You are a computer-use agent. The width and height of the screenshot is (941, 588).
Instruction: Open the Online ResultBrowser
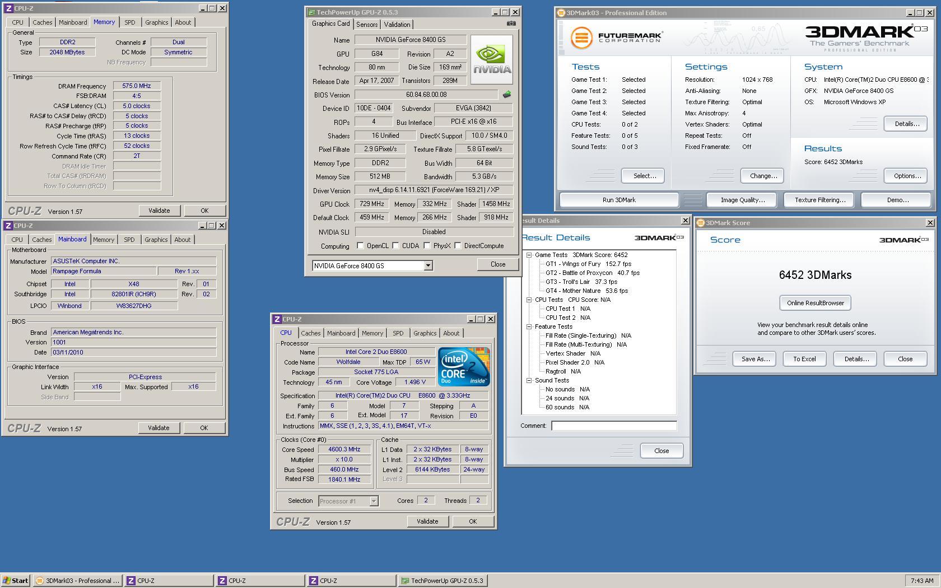tap(815, 303)
